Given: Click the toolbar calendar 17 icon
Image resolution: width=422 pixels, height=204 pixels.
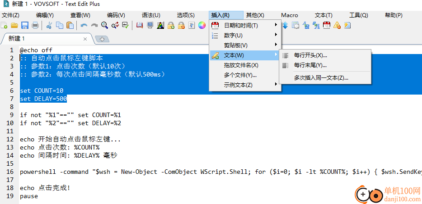Looking at the screenshot, I should pos(327,26).
